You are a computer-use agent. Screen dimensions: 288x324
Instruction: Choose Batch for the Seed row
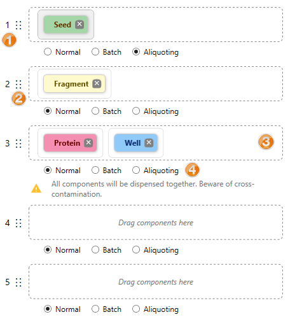point(95,52)
